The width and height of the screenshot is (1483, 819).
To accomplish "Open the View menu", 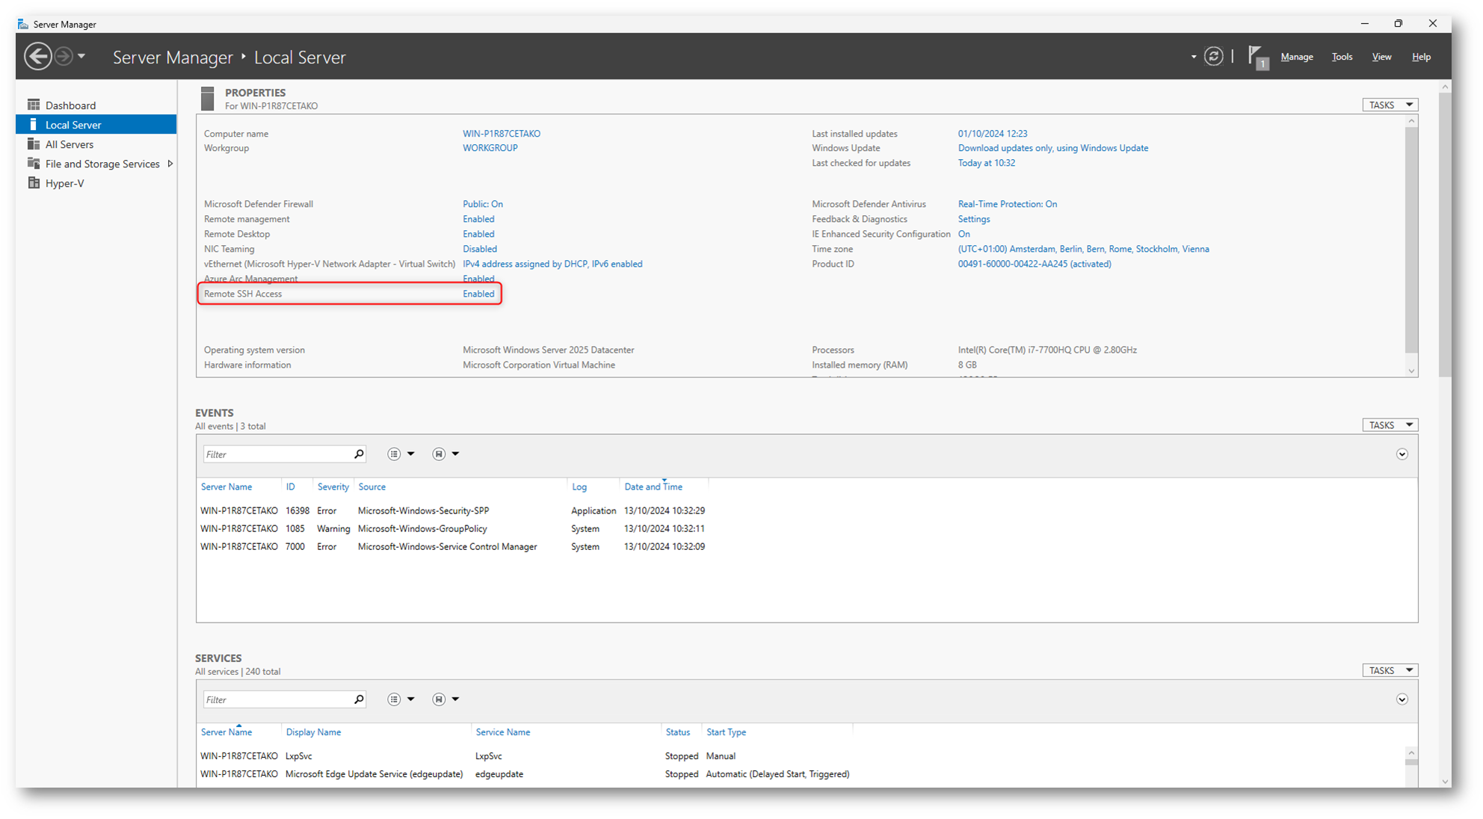I will [x=1381, y=57].
